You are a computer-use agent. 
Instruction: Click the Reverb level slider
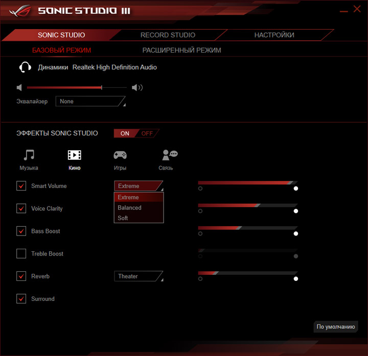coord(248,273)
